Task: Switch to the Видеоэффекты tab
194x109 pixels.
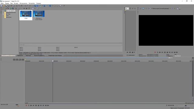Action: click(39, 56)
